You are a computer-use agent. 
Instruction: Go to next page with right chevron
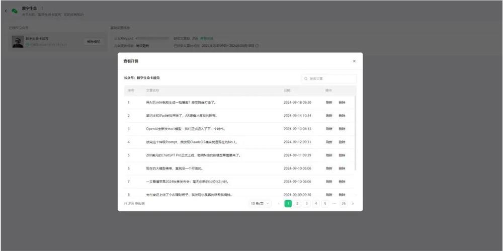[x=353, y=204]
